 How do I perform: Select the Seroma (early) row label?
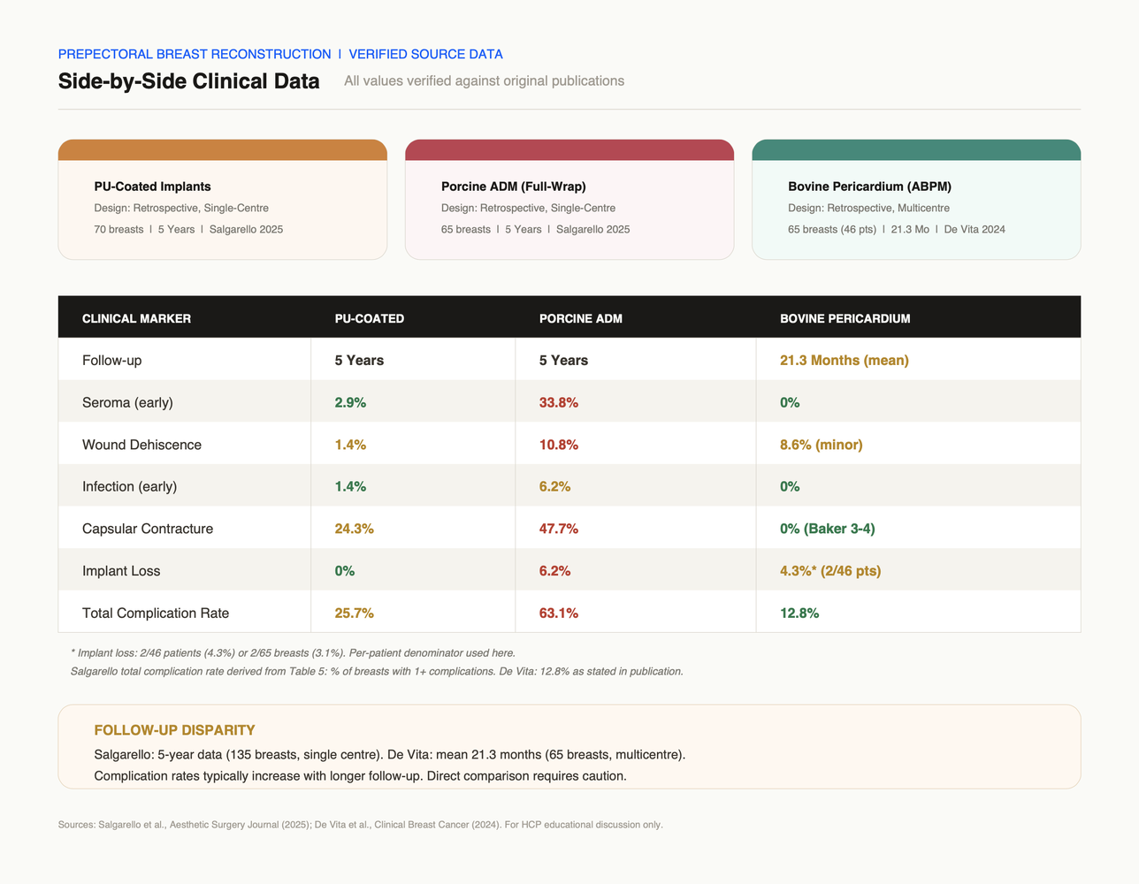click(x=127, y=402)
